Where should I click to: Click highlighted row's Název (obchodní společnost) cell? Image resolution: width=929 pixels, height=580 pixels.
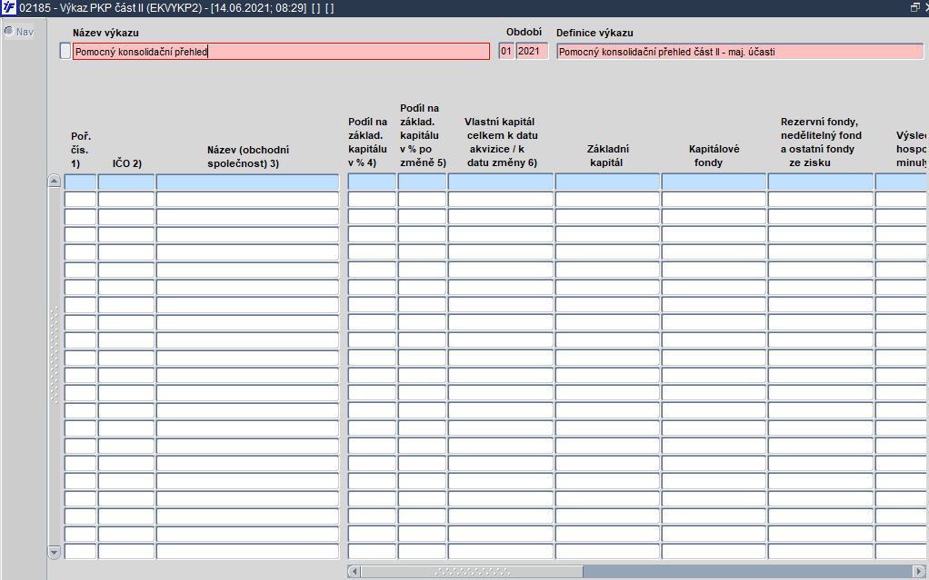click(x=247, y=182)
